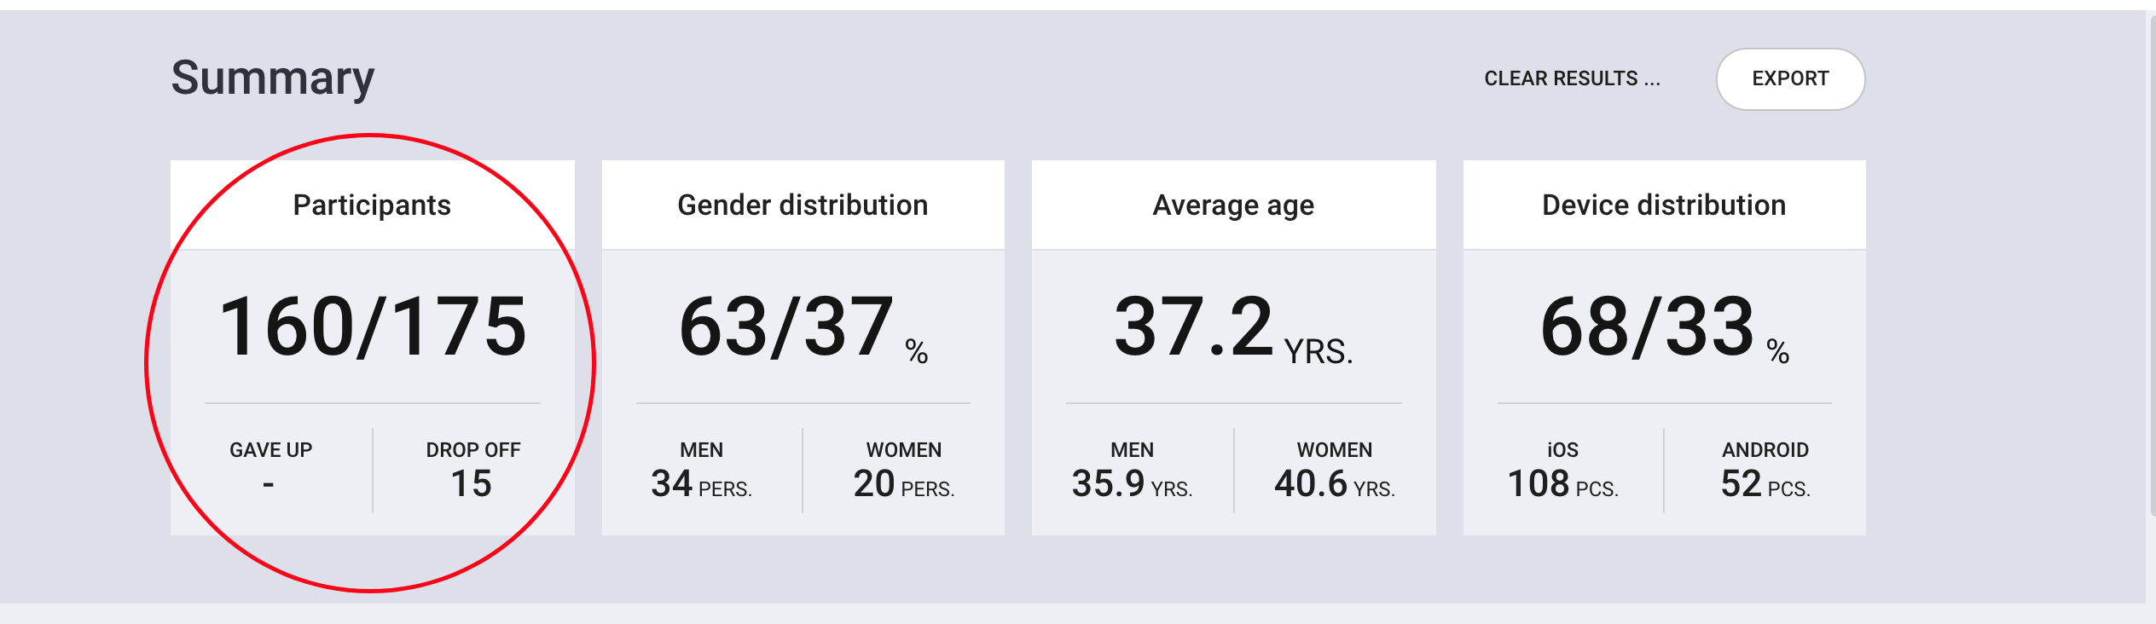Select the Average age card header
The height and width of the screenshot is (624, 2156).
(x=1233, y=205)
